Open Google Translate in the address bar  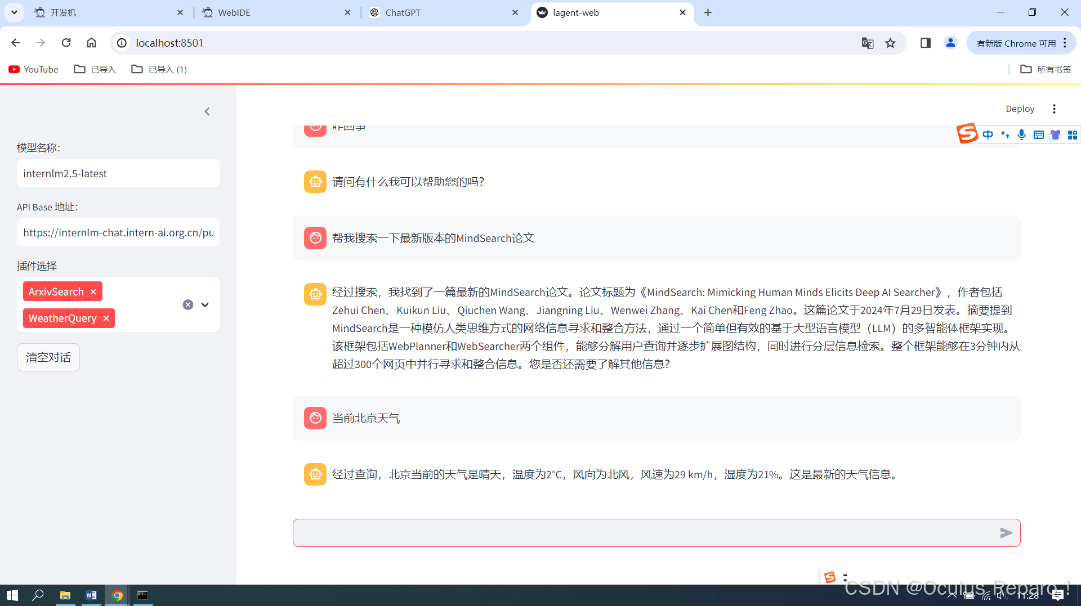867,43
